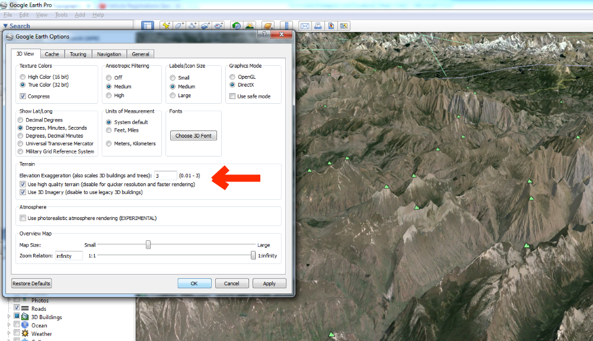Screen dimensions: 593x341
Task: Click the Record a Tour camera icon
Action: (x=219, y=26)
